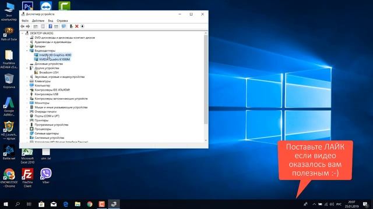Click the РУС language indicator

click(x=339, y=204)
